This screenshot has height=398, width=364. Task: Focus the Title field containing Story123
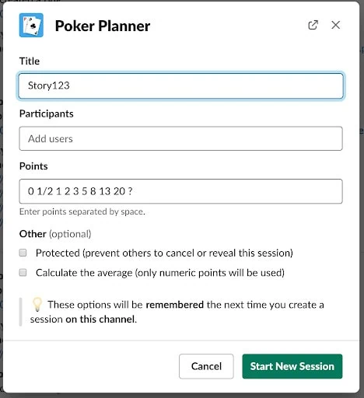[x=180, y=86]
